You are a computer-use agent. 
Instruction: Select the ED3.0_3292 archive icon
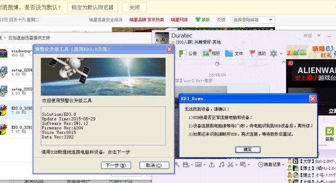pyautogui.click(x=3, y=110)
